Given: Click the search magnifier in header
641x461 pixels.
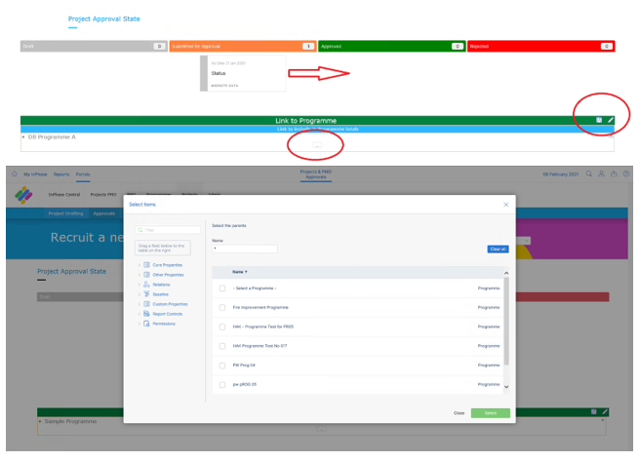Looking at the screenshot, I should (588, 173).
